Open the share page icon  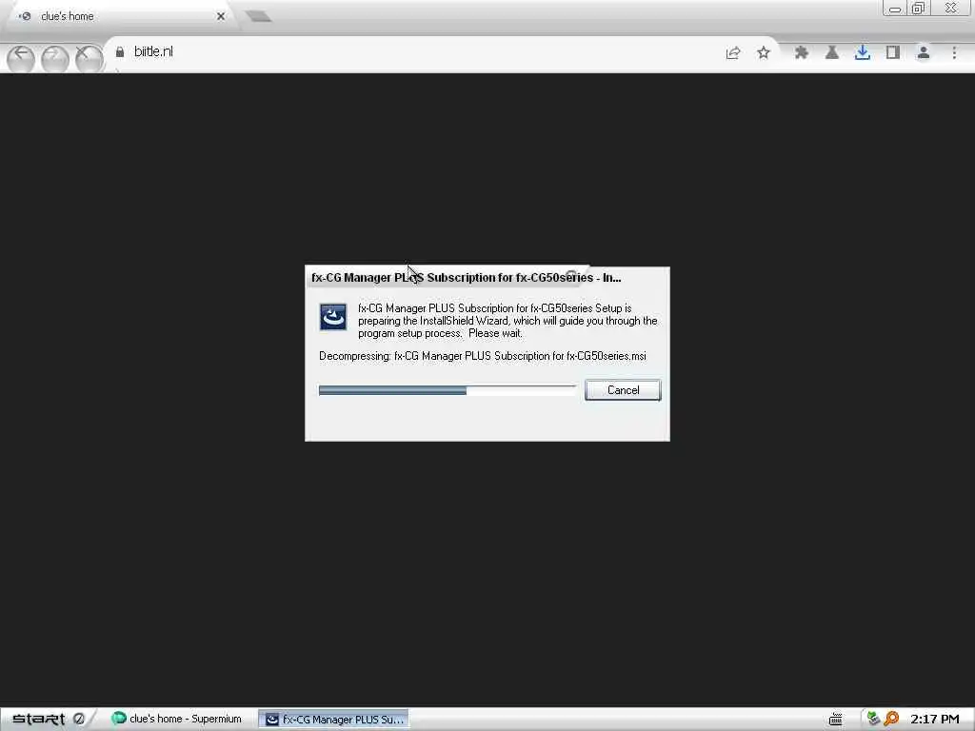[733, 53]
